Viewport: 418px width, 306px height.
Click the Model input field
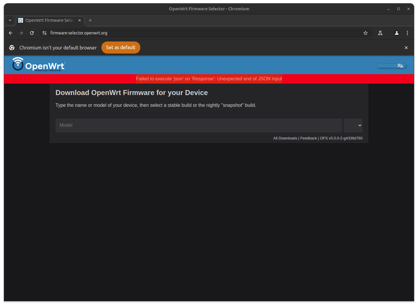[199, 125]
